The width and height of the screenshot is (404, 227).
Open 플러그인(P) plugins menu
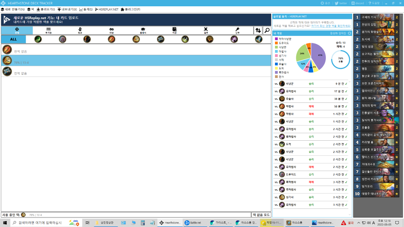(131, 9)
